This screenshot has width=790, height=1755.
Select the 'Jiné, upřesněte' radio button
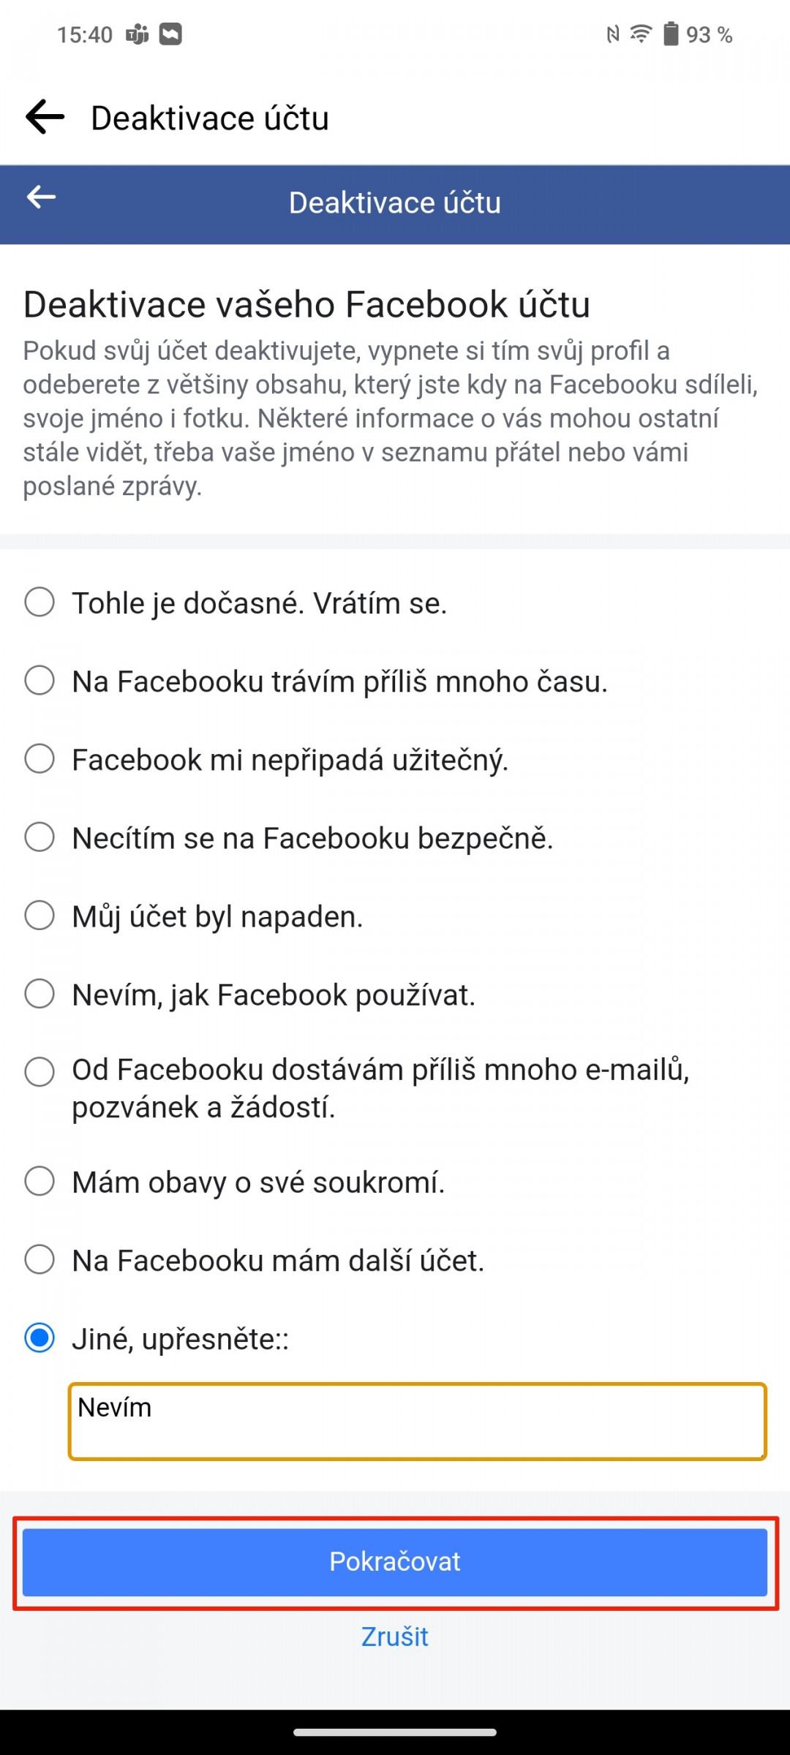[39, 1338]
